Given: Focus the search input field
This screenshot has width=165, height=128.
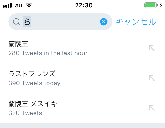Looking at the screenshot, I should 64,22.
